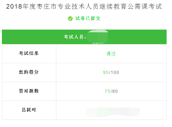The image size is (172, 127).
Task: Select the 答对题数 row label
Action: pyautogui.click(x=29, y=91)
